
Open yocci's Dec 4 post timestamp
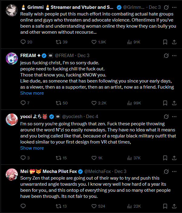click(92, 117)
